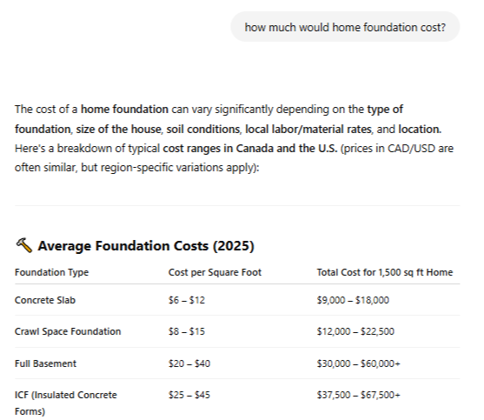Screen dimensions: 484x420
Task: Select the ICF (Insulated Concrete Forms) cell
Action: (x=66, y=403)
